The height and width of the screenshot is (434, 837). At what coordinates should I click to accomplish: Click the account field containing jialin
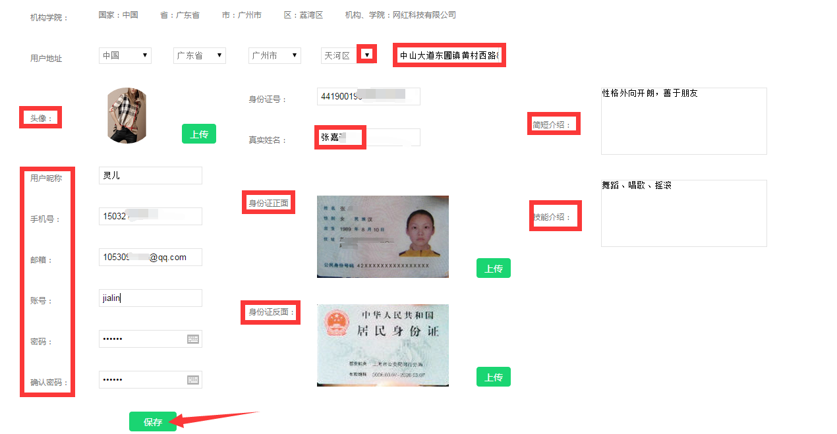click(x=150, y=298)
